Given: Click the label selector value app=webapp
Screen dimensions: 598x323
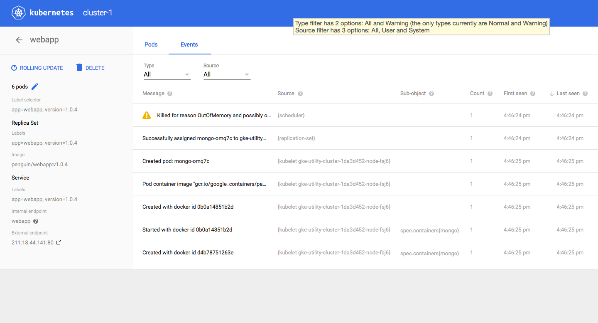Looking at the screenshot, I should click(x=44, y=110).
